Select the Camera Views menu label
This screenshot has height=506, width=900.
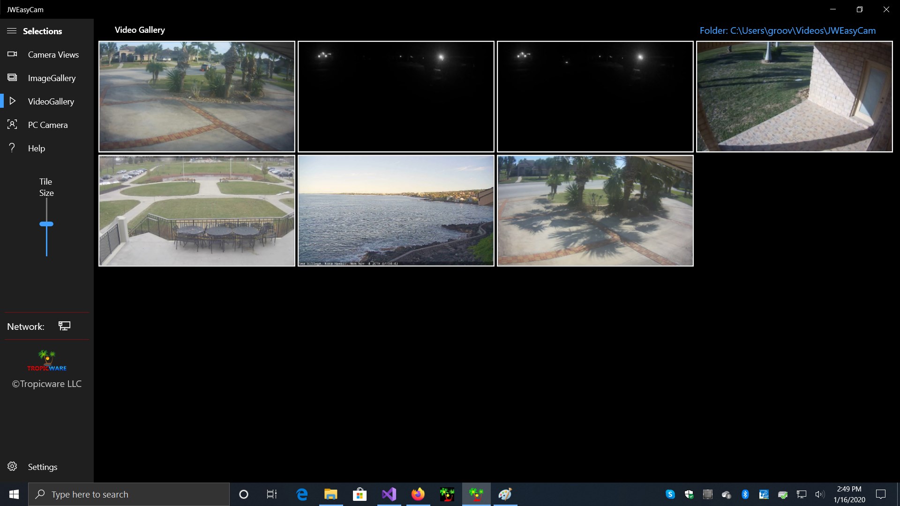53,55
